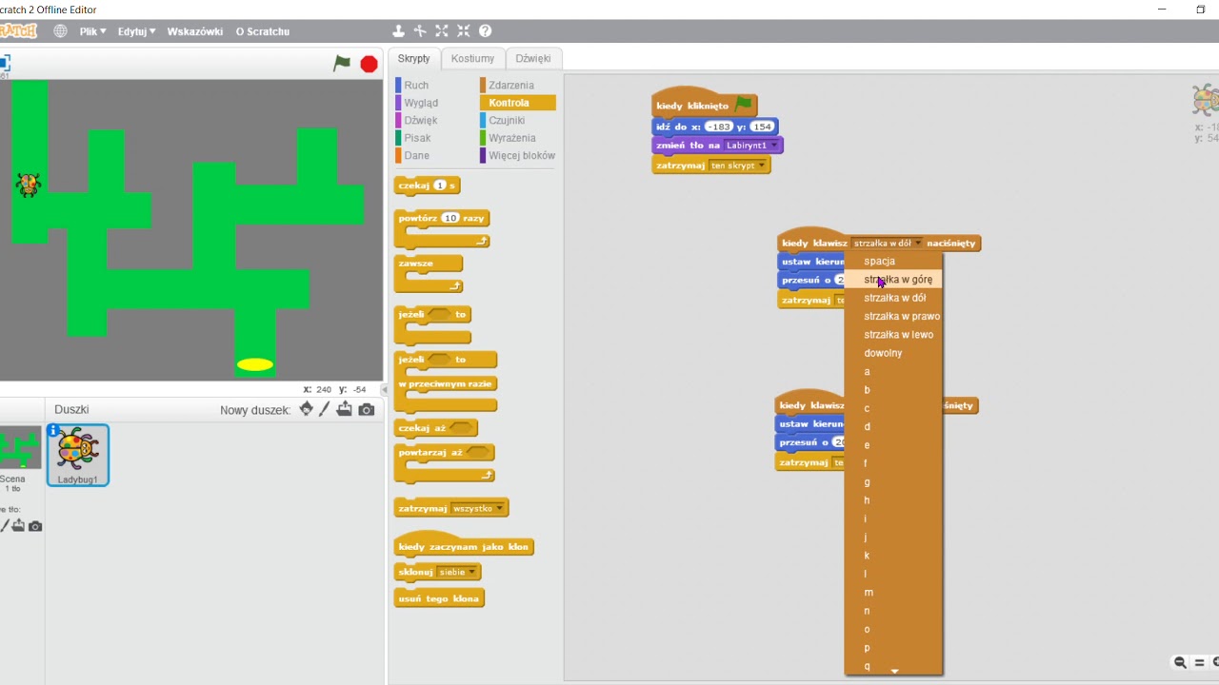Open the Plik menu
The image size is (1219, 685).
pyautogui.click(x=93, y=31)
